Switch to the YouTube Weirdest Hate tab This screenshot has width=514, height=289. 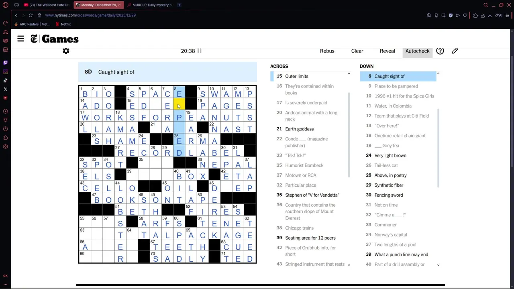(47, 5)
